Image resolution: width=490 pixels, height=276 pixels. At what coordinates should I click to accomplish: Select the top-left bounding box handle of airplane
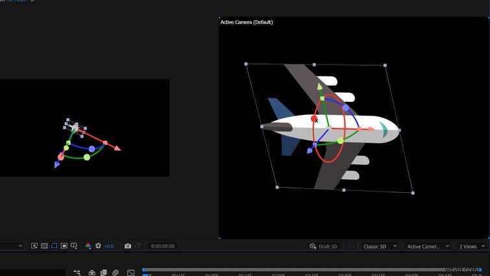tap(246, 64)
